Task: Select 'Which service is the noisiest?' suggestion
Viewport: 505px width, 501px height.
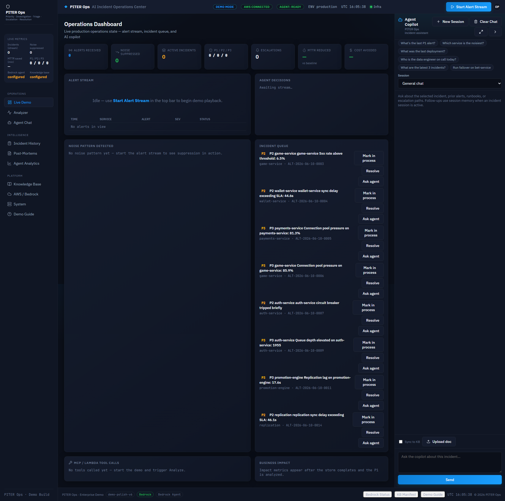Action: tap(463, 43)
